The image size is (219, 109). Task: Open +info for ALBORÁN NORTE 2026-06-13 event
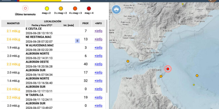pos(98,81)
